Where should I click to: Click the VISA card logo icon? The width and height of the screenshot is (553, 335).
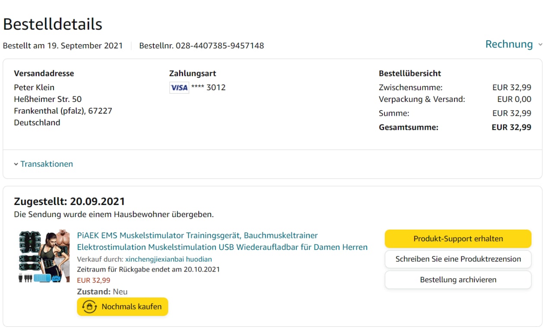tap(179, 88)
